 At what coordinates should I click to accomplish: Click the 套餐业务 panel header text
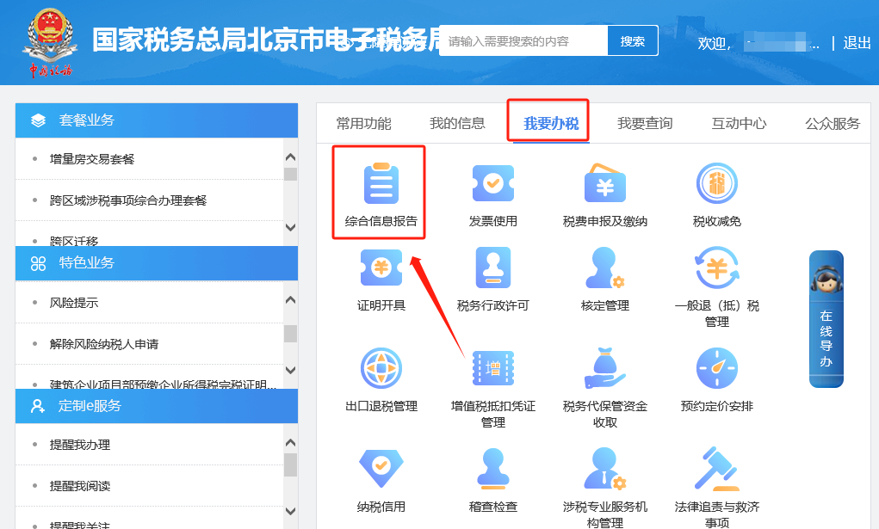click(87, 120)
